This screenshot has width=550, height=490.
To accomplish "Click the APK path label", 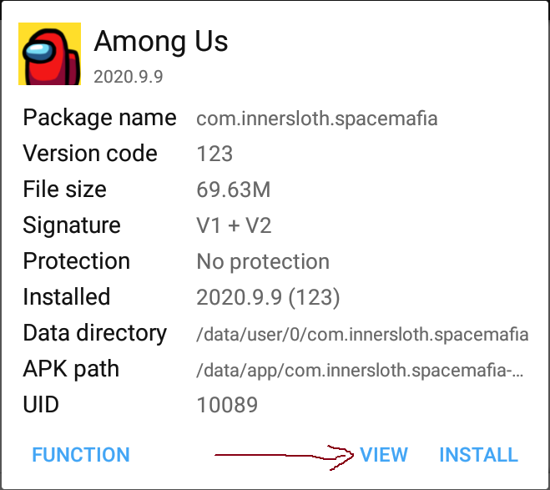I will point(71,369).
